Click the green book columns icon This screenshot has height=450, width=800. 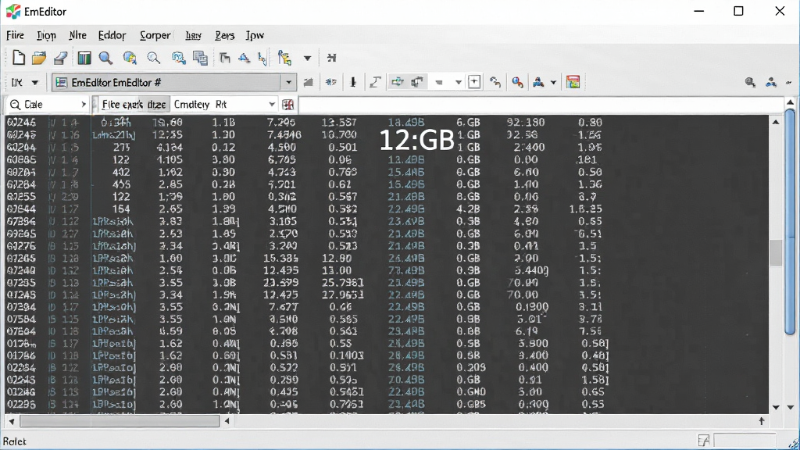click(x=84, y=58)
